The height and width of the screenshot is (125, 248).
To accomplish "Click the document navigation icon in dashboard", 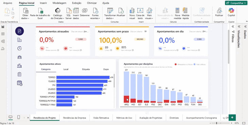I will tap(19, 31).
